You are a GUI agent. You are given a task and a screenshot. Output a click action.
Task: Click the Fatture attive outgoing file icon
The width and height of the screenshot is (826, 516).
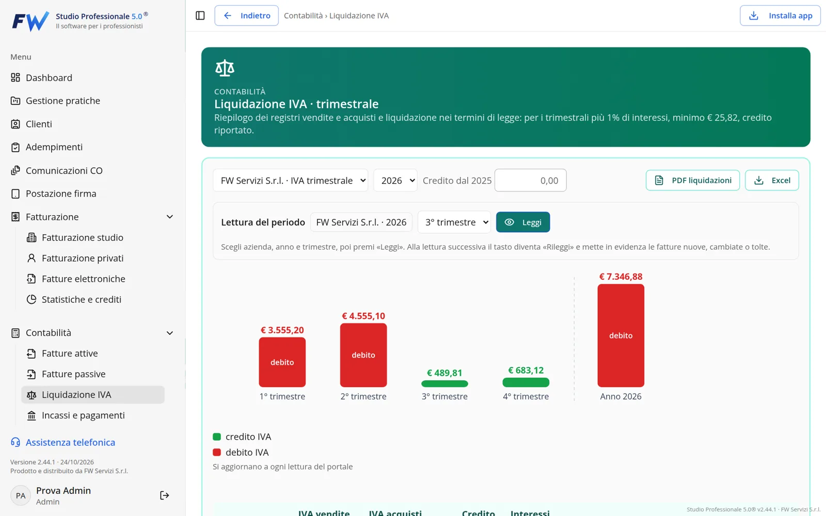tap(31, 353)
